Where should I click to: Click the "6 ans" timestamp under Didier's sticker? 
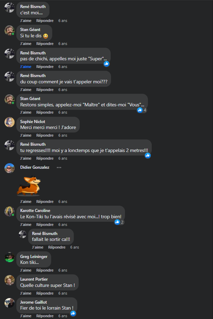pyautogui.click(x=63, y=202)
